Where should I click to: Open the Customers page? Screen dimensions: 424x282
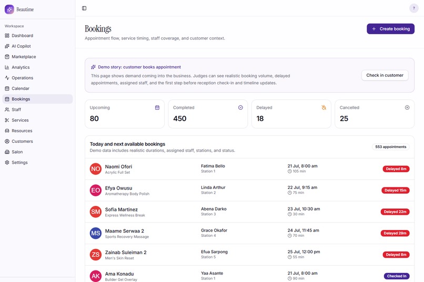37,141
